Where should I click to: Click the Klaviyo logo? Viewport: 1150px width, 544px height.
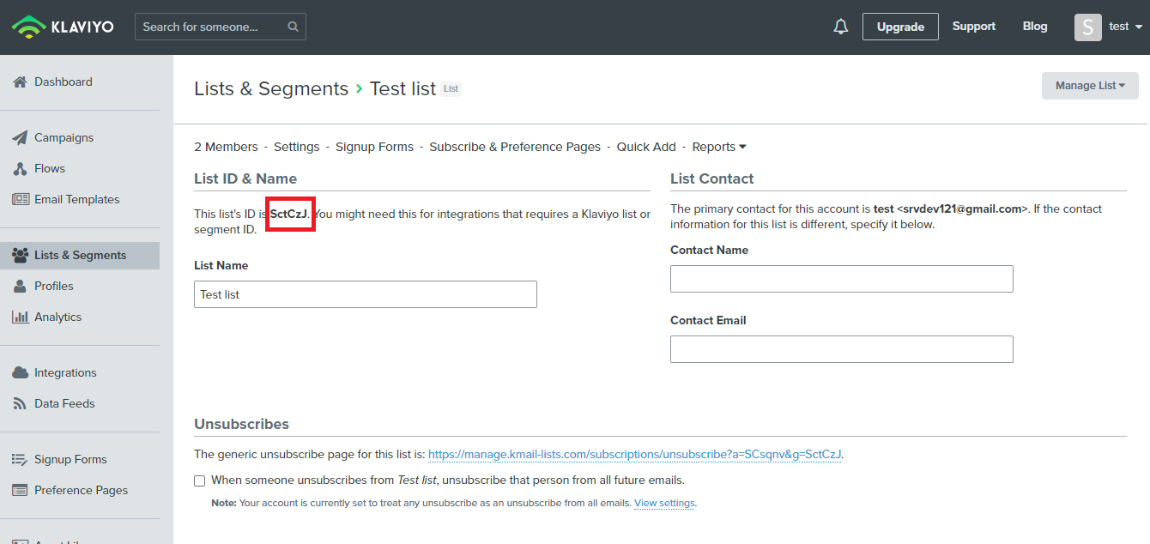point(63,27)
